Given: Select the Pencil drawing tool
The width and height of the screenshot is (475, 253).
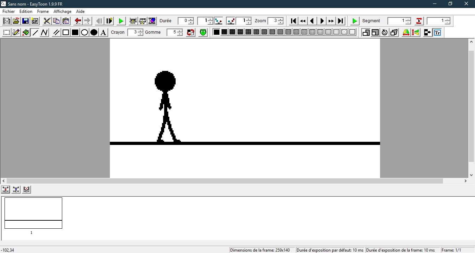Looking at the screenshot, I should 16,32.
